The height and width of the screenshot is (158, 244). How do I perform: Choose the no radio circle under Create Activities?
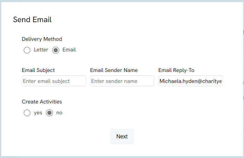point(49,113)
